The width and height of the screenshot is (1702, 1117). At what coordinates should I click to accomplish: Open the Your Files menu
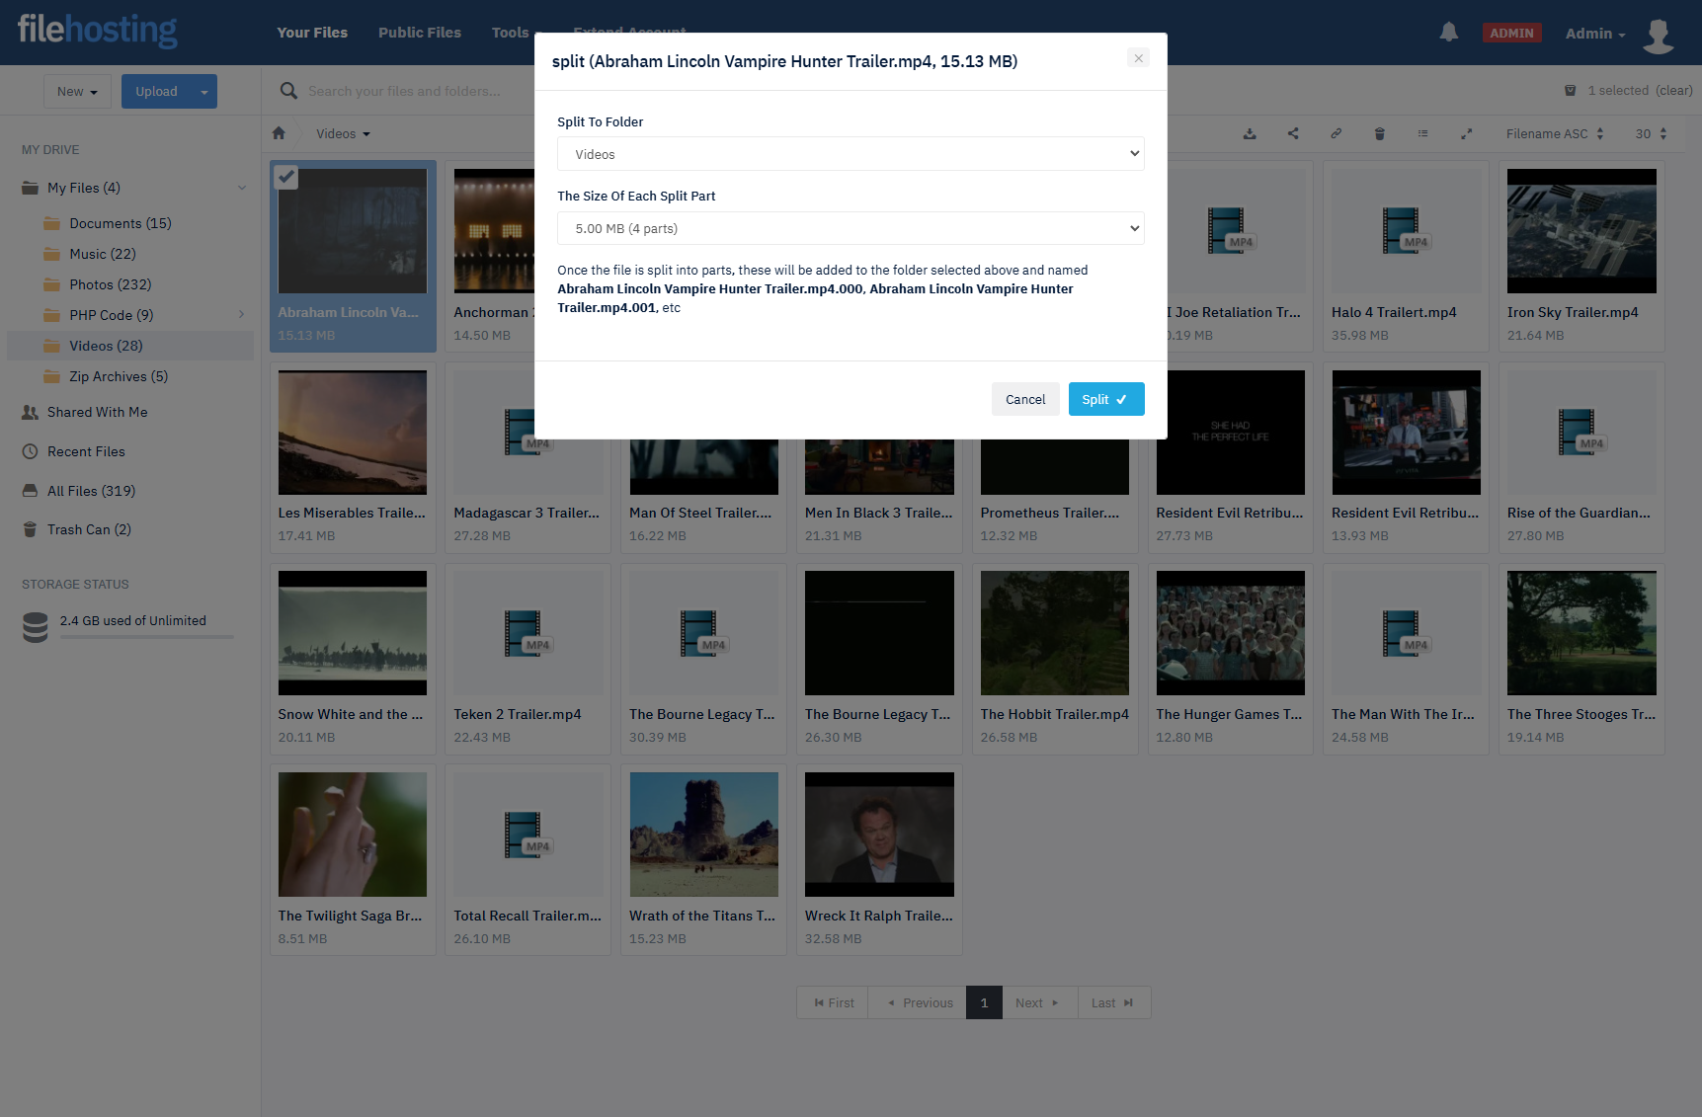click(312, 33)
